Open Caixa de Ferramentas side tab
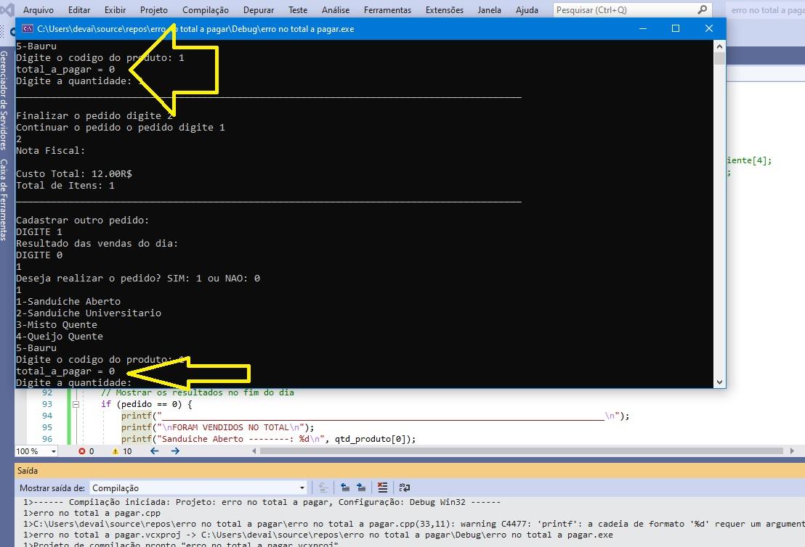This screenshot has height=547, width=805. (x=4, y=200)
